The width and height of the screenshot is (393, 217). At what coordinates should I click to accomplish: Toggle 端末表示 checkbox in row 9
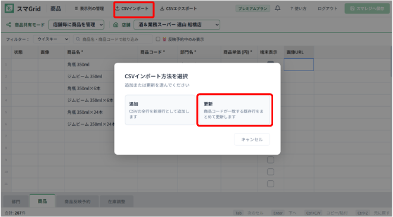[x=271, y=160]
